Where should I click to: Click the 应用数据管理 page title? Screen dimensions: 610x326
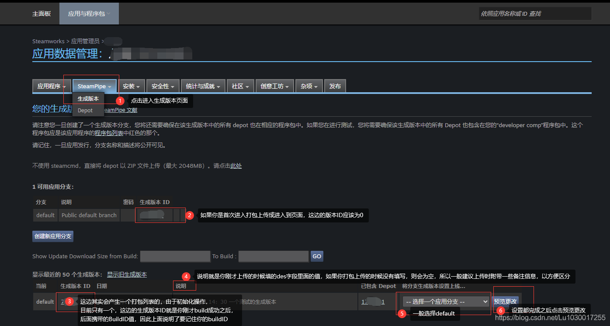(67, 54)
